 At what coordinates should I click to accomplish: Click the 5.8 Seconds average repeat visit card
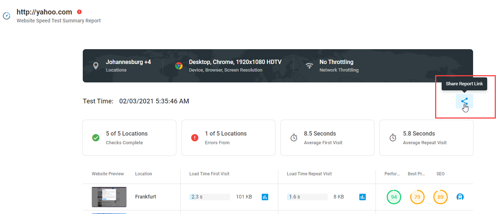pyautogui.click(x=426, y=138)
